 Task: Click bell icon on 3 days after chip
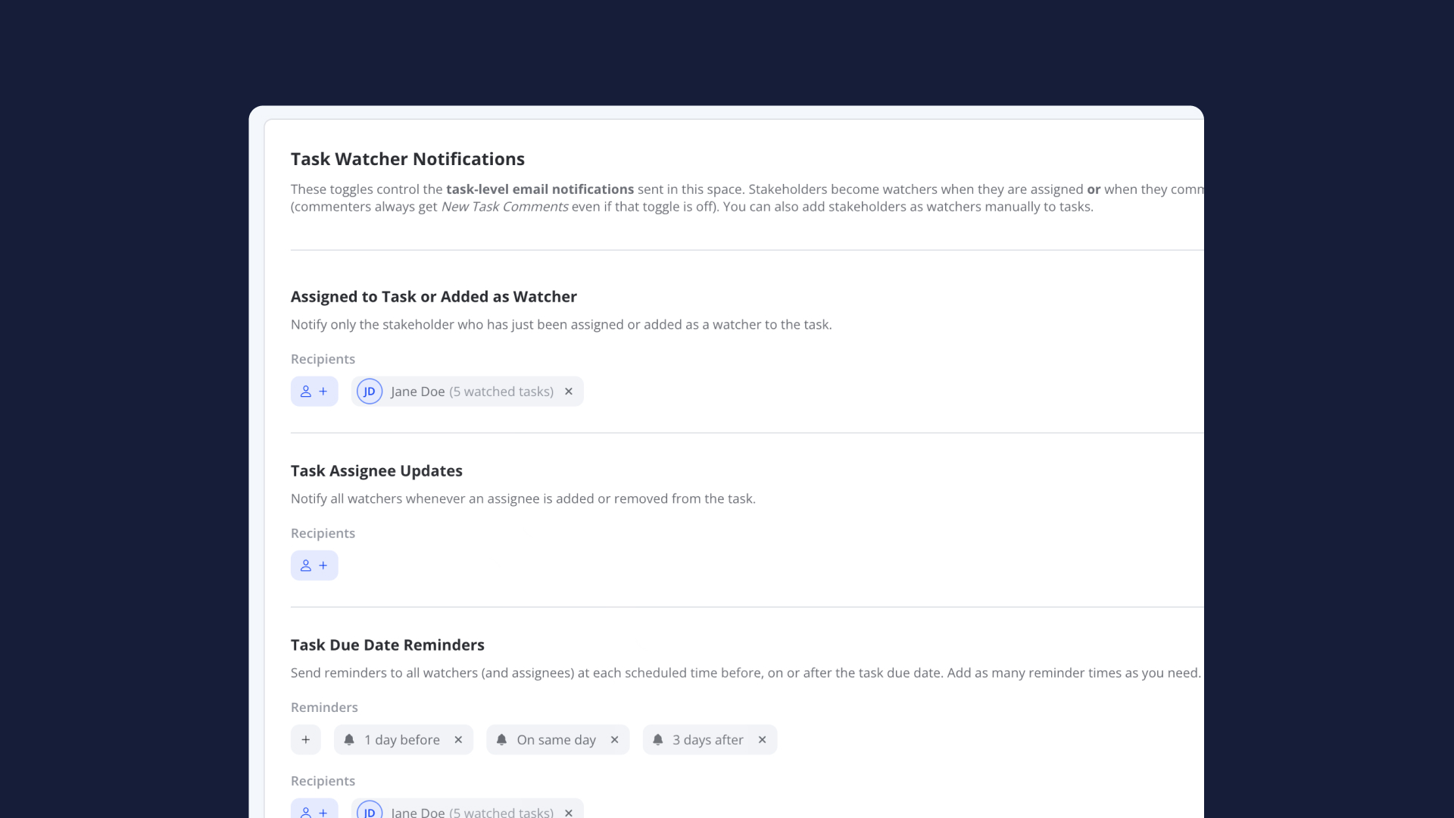657,739
